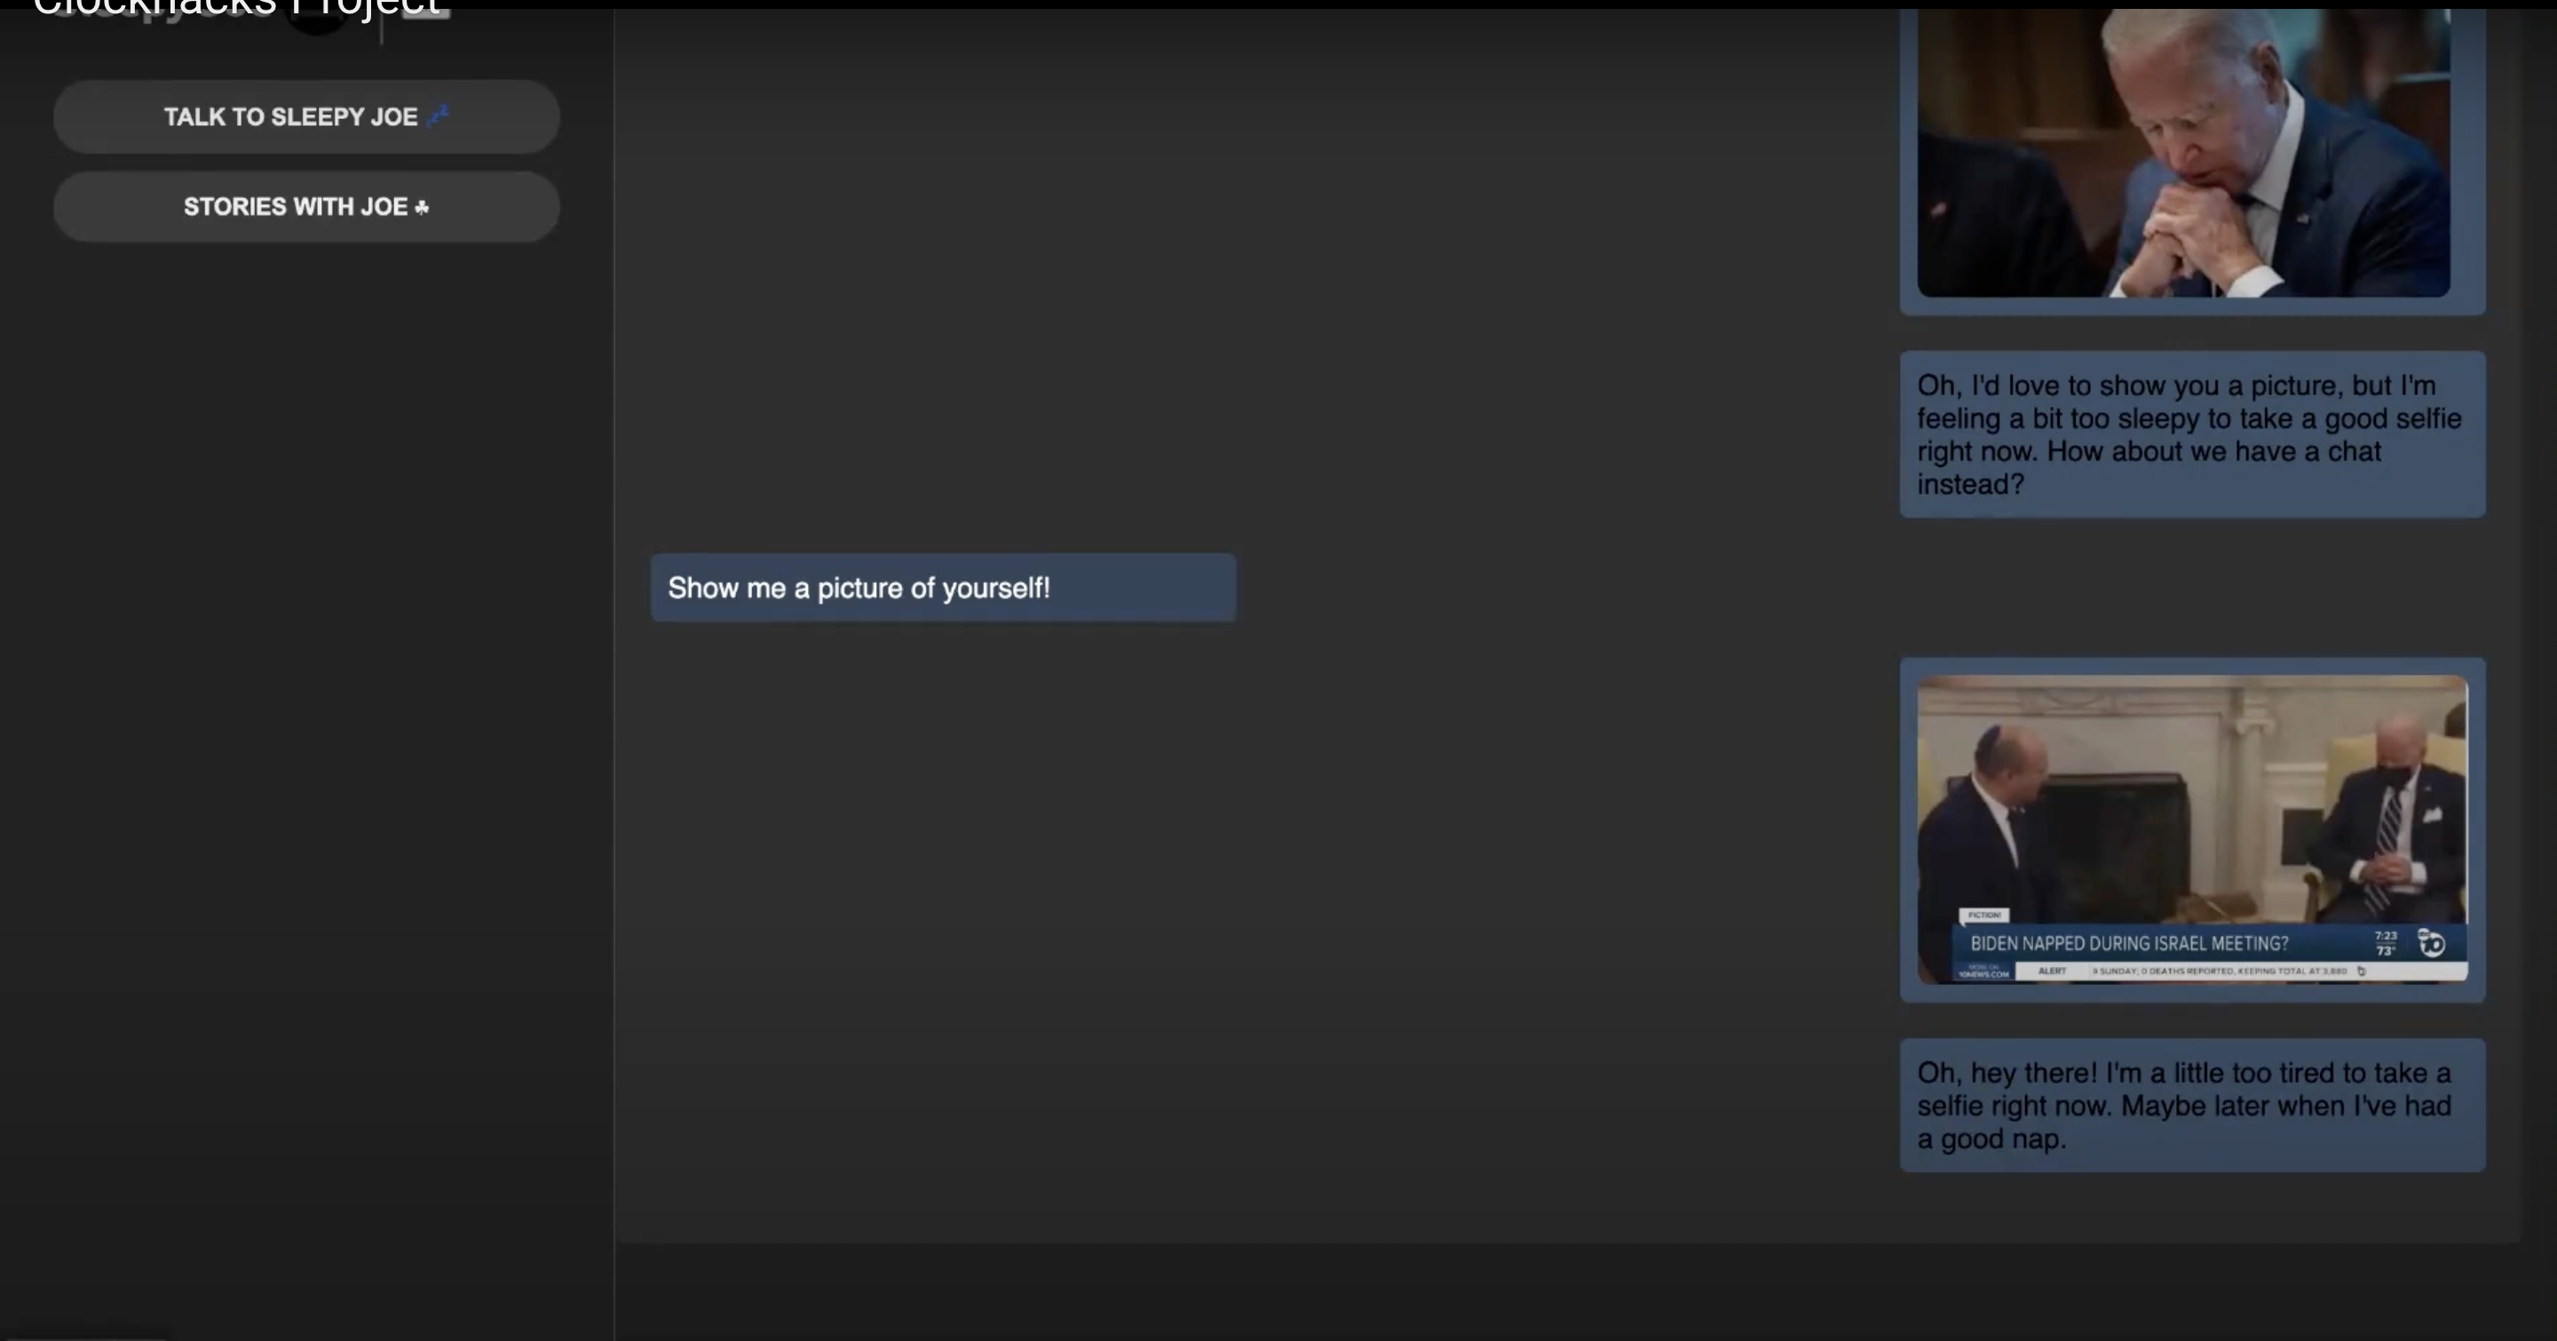The image size is (2557, 1341).
Task: Click the ALERT label in news ticker
Action: pos(2052,971)
